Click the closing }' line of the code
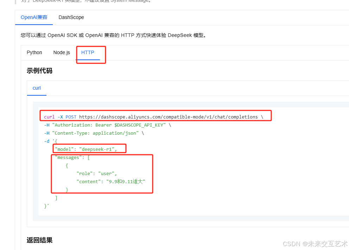Image resolution: width=349 pixels, height=250 pixels. 46,206
